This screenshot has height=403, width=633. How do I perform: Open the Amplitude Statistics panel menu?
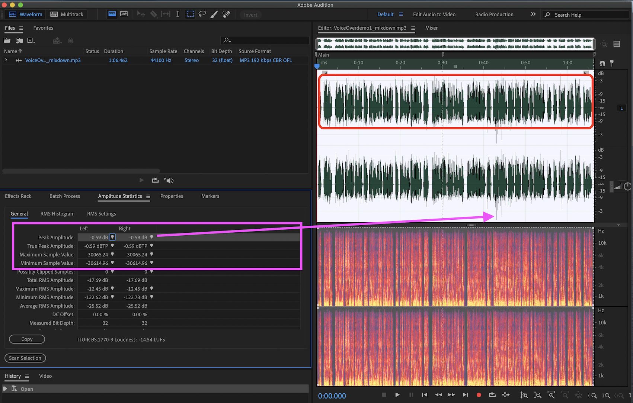pos(148,196)
